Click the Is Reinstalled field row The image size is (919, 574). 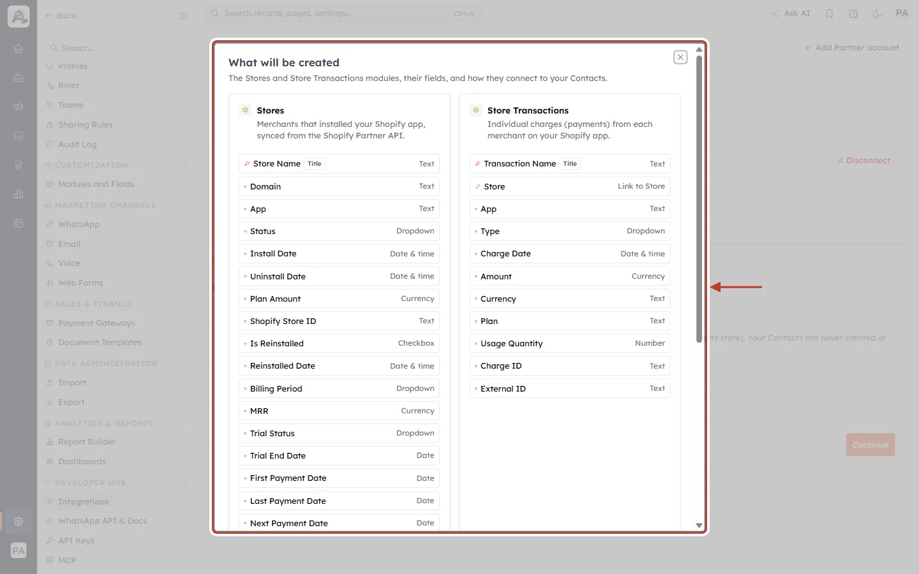coord(339,344)
